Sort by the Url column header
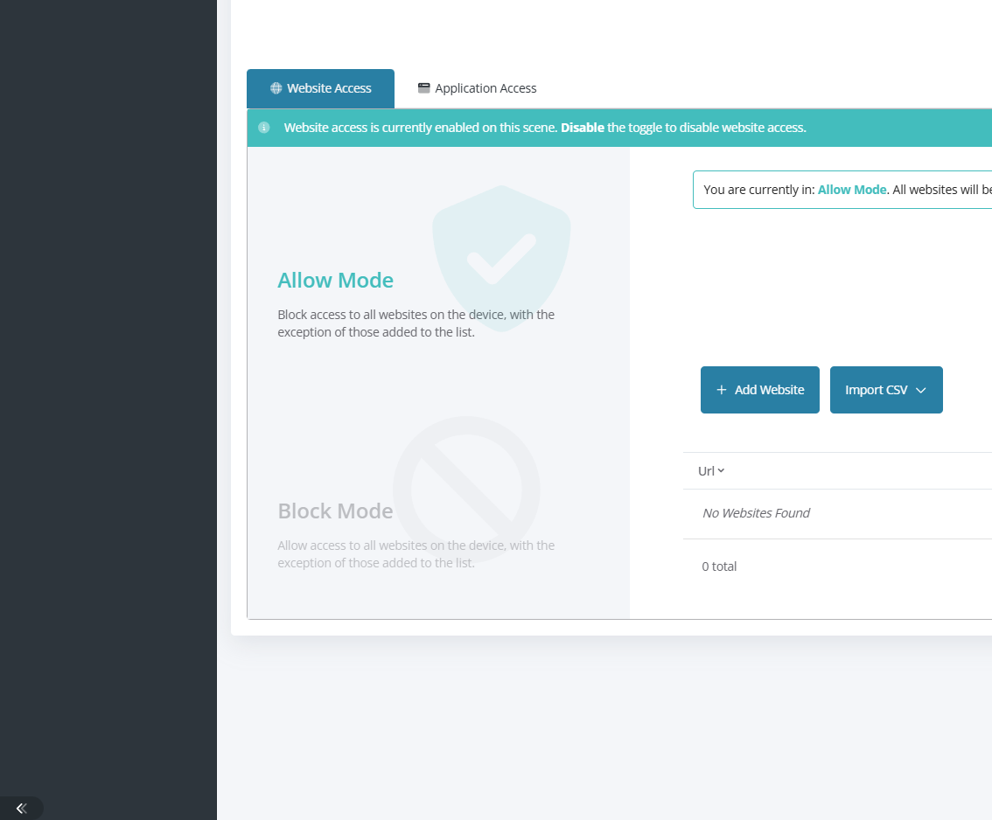 (711, 471)
